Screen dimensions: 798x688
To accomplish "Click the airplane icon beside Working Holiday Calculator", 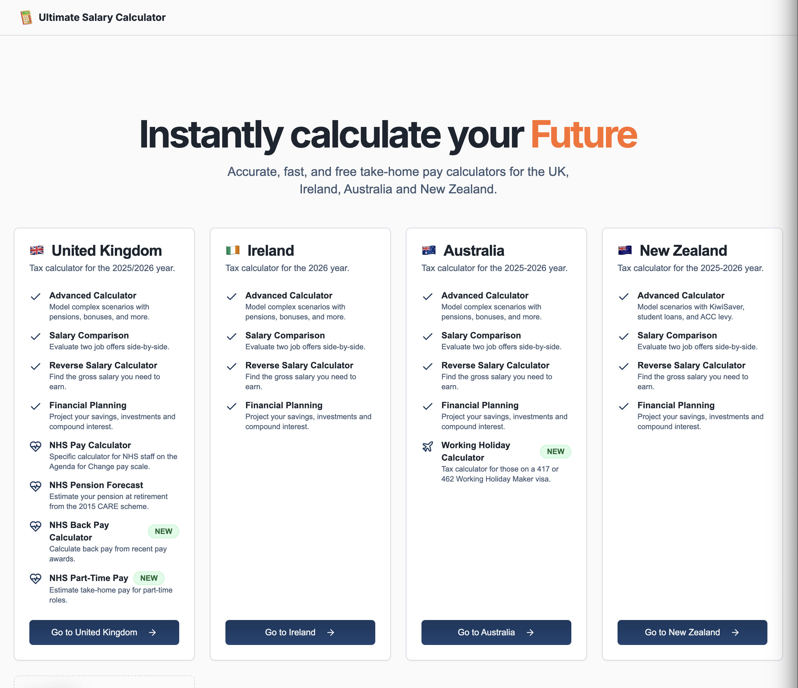I will [427, 447].
